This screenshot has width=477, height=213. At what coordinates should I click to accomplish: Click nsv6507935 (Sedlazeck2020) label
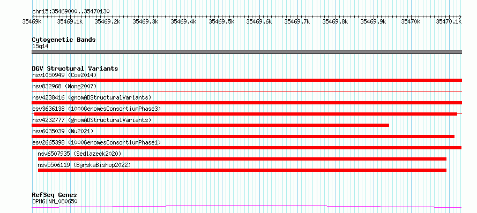pos(79,154)
